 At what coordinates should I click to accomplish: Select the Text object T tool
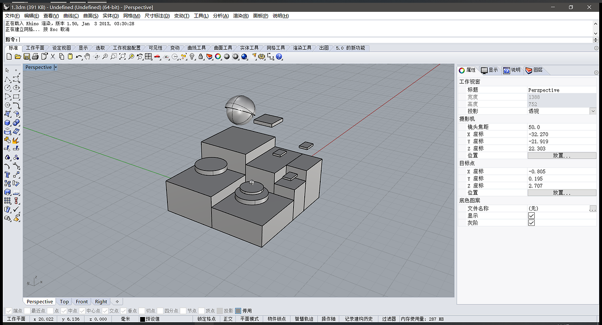click(x=8, y=174)
